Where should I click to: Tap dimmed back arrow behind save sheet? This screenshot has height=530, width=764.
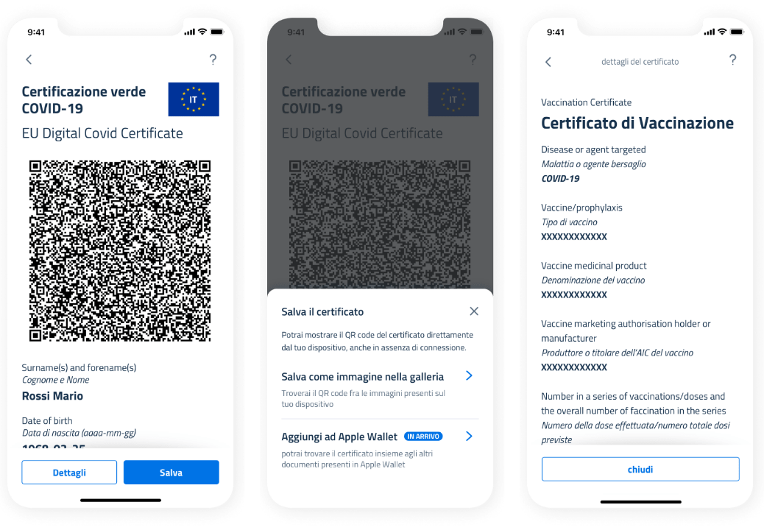point(289,60)
